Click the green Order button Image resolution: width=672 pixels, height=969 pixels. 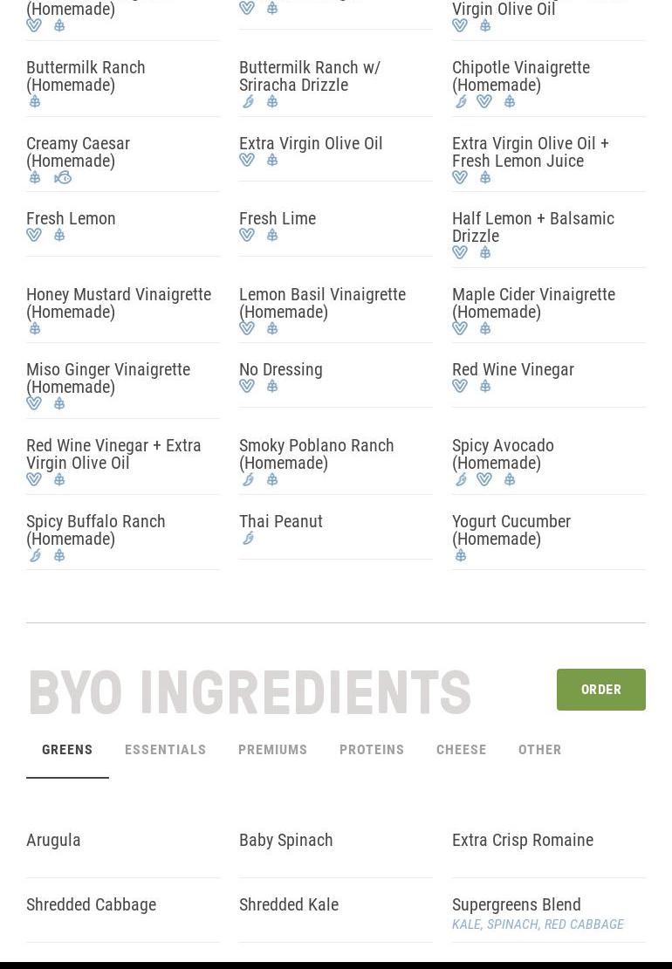tap(601, 690)
